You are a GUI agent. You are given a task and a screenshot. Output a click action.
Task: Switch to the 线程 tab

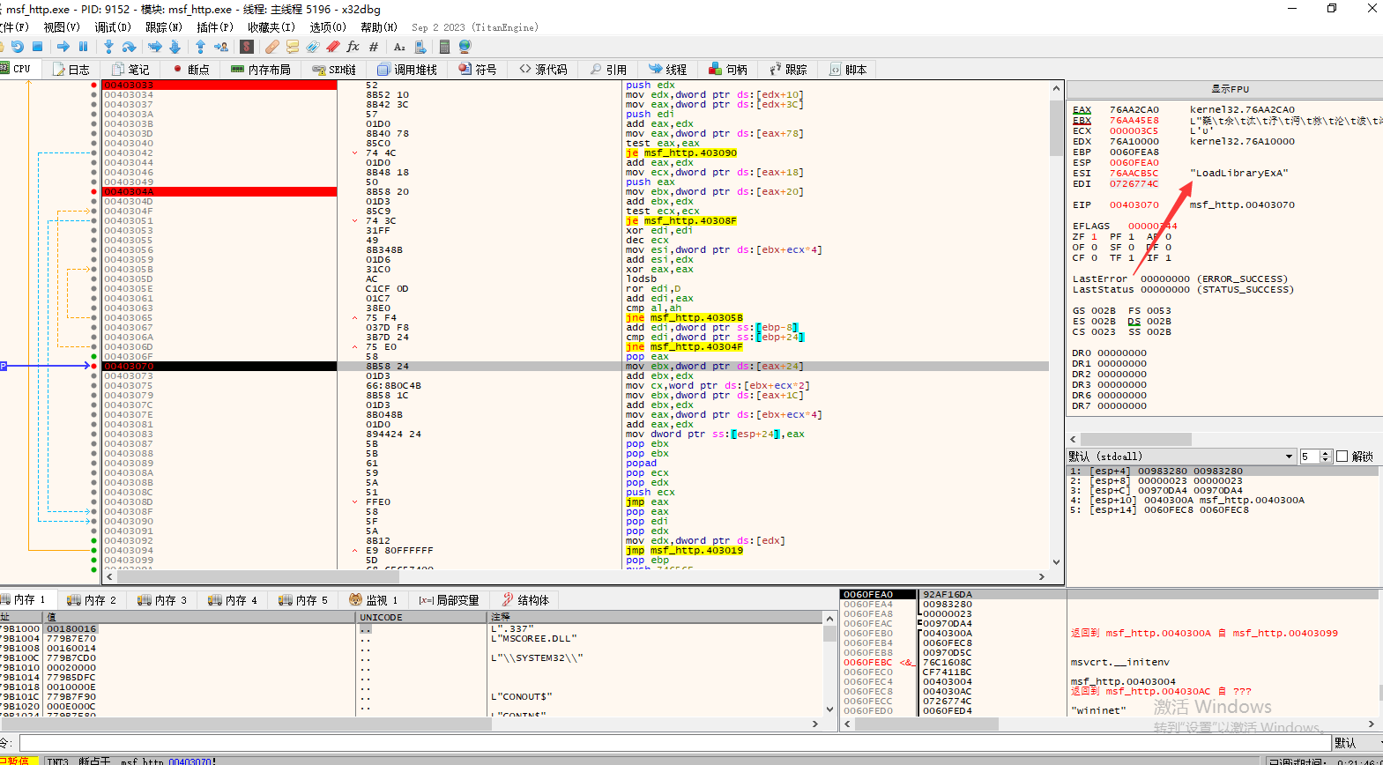[x=668, y=69]
